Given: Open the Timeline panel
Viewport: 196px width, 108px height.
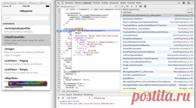Looking at the screenshot, I should [x=96, y=3].
